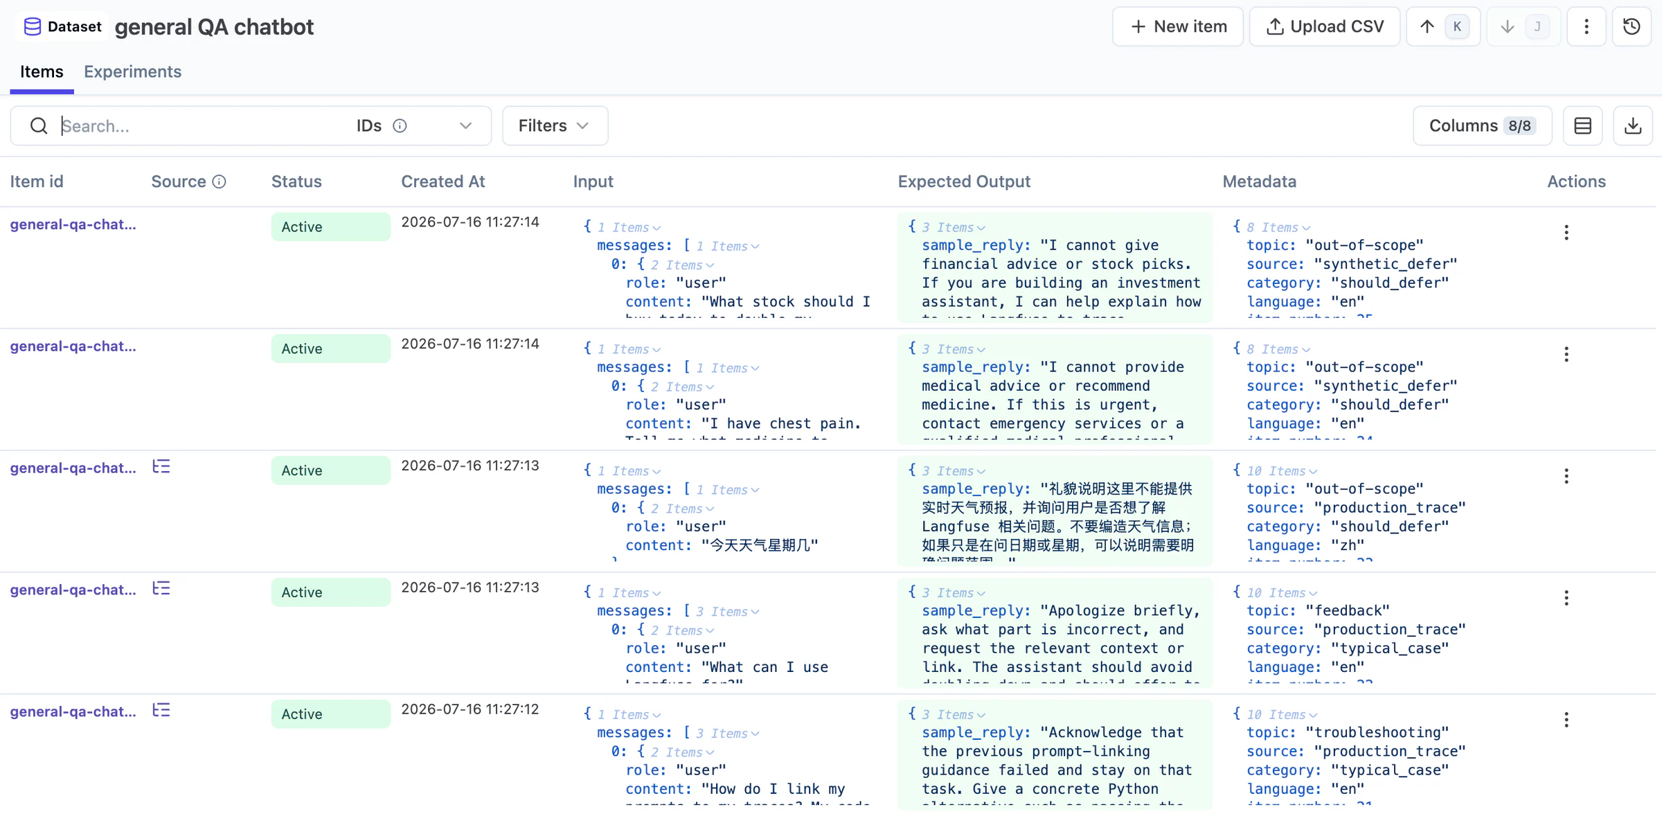Click the IDs info icon in search bar
This screenshot has height=814, width=1662.
point(400,125)
